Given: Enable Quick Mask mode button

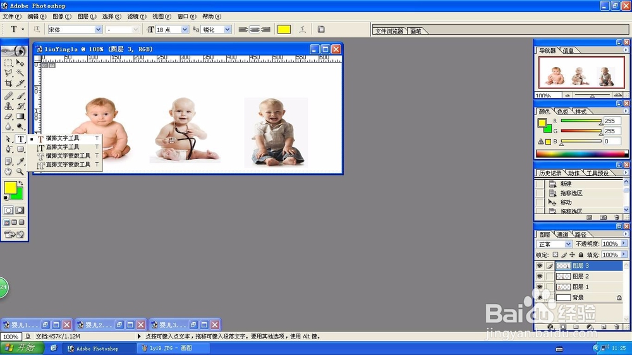Looking at the screenshot, I should pos(20,210).
